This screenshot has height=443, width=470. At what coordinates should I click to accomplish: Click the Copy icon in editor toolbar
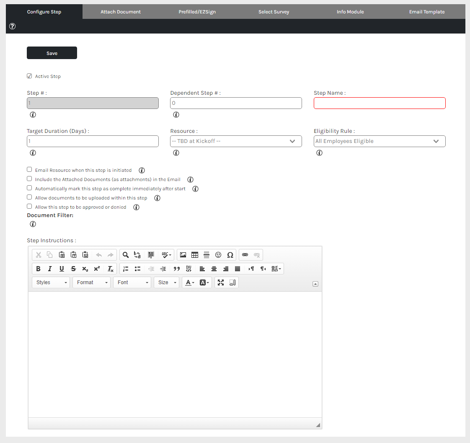[x=50, y=255]
